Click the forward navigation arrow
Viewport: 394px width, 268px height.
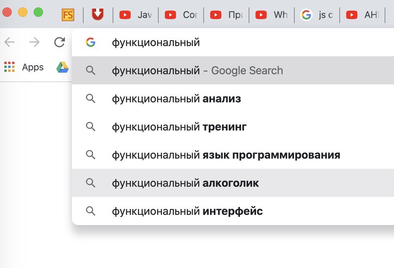34,42
